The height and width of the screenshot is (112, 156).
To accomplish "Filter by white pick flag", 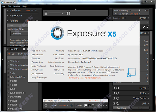I will point(86,106).
